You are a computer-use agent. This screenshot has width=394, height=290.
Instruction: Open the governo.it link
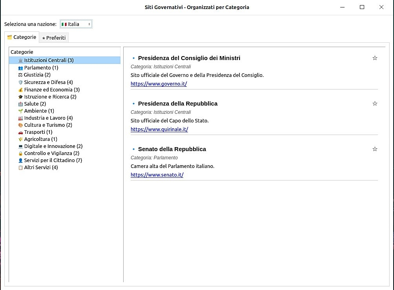tap(159, 84)
